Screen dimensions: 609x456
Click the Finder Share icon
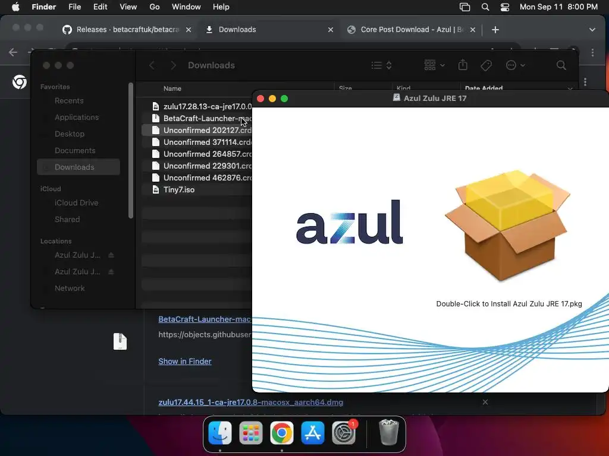(x=463, y=65)
